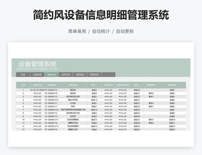Viewport: 202px width, 155px height.
Task: Select the 设备编号 column header
Action: (52, 85)
